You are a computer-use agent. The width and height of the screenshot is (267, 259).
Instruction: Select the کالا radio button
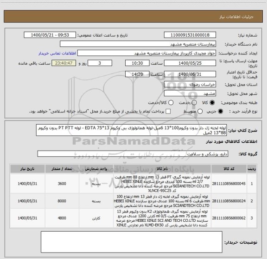pyautogui.click(x=212, y=103)
